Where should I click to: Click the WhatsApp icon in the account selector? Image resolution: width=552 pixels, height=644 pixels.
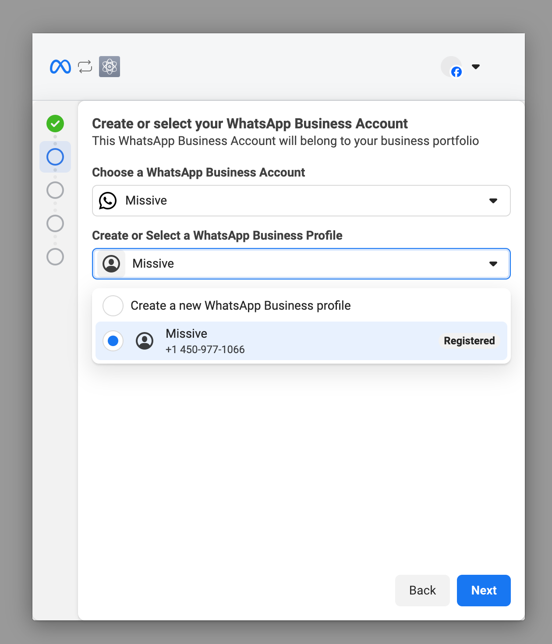(x=108, y=201)
